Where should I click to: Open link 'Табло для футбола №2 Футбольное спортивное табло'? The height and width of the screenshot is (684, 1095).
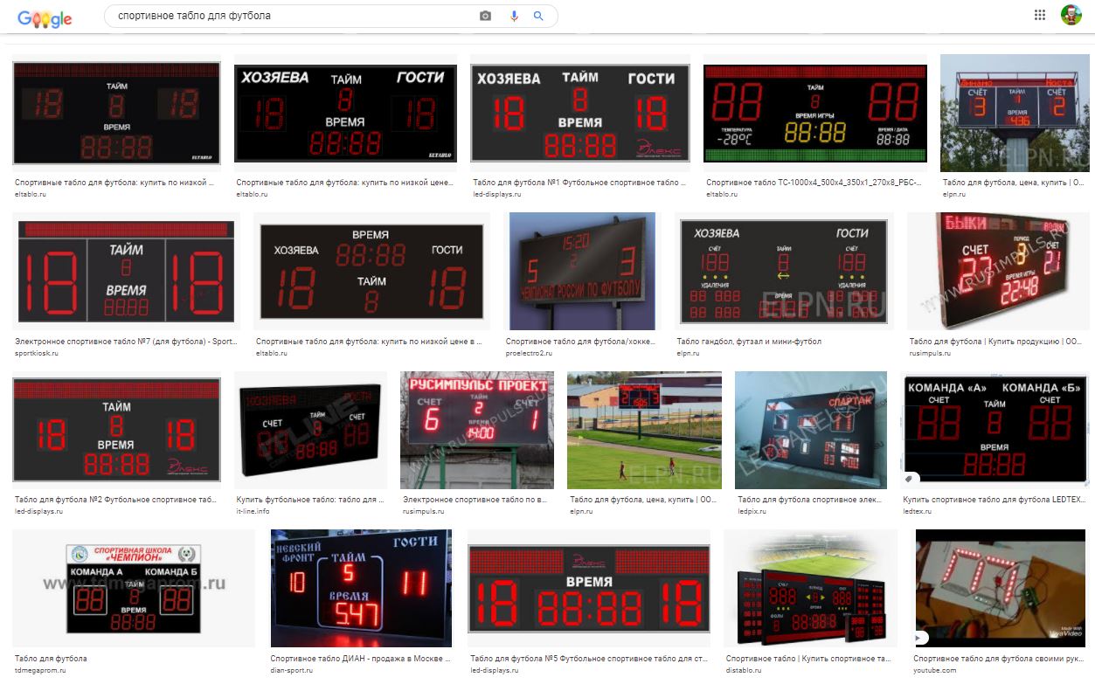(x=117, y=501)
